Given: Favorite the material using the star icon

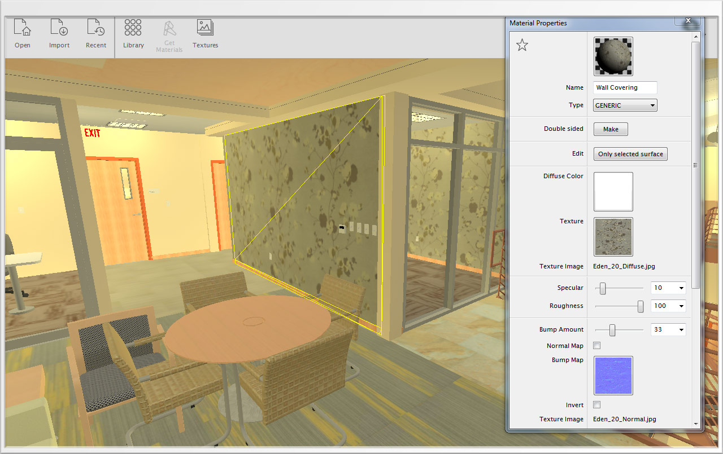Looking at the screenshot, I should (x=522, y=45).
